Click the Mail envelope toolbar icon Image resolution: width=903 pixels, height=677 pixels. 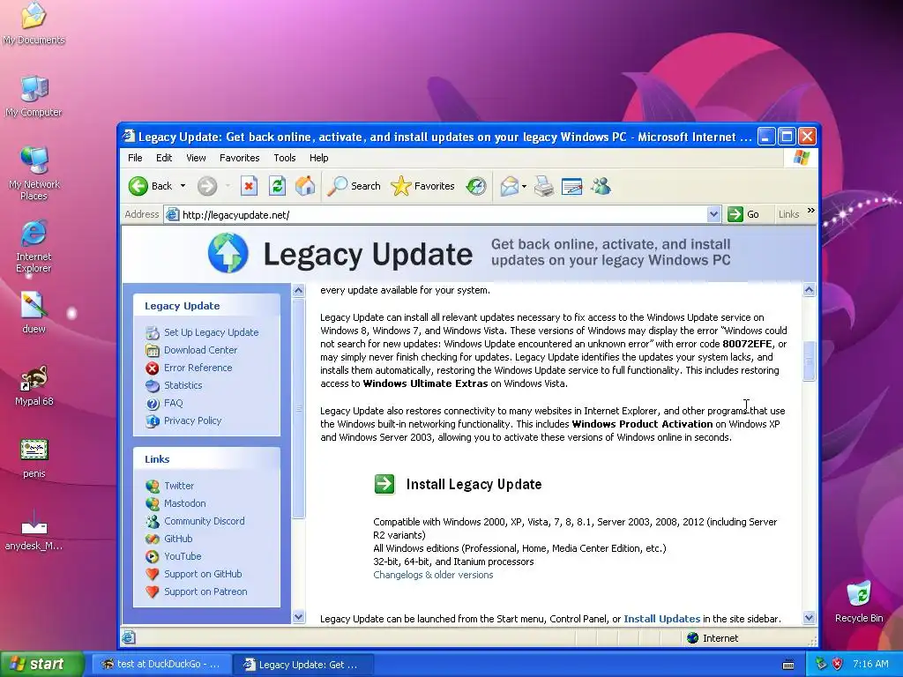[x=510, y=186]
